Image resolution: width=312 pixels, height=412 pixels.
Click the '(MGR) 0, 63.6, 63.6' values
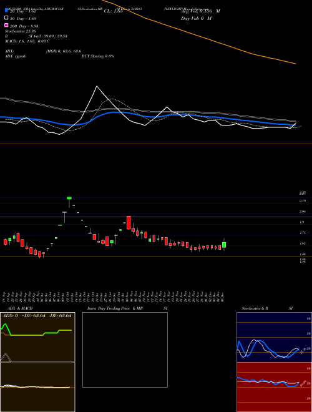tap(64, 51)
